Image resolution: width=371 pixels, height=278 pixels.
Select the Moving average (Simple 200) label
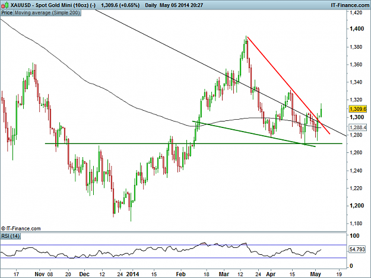47,13
